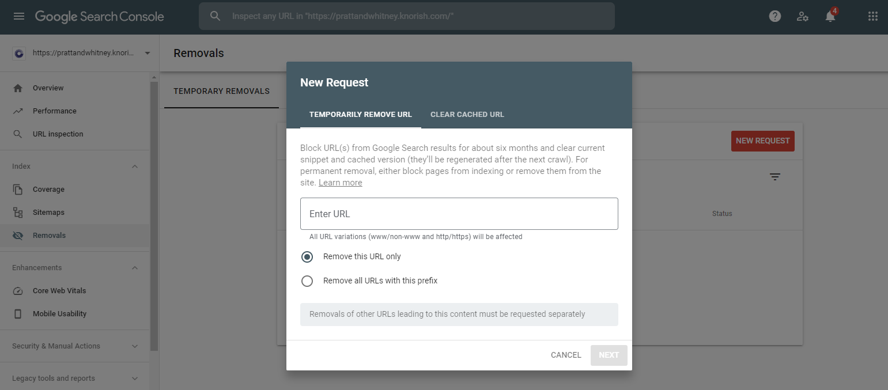Screen dimensions: 888x390
Task: Click the Google Search Console logo
Action: coord(100,17)
